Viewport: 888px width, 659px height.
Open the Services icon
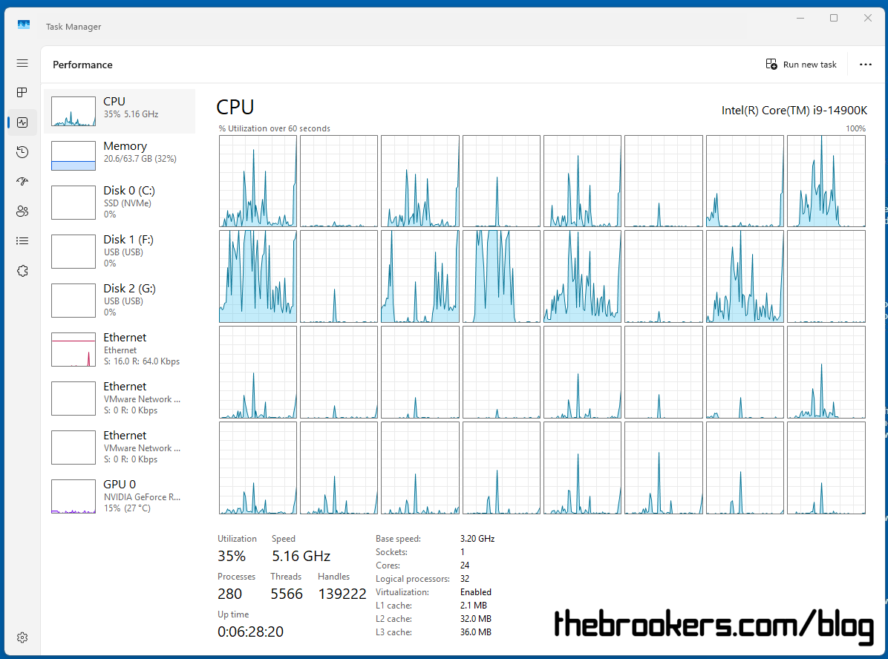22,271
